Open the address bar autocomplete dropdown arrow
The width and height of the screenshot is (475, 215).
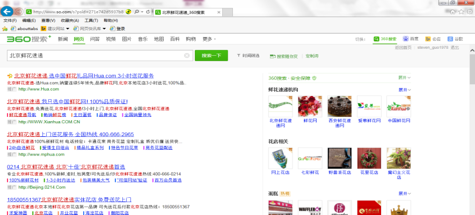point(142,12)
